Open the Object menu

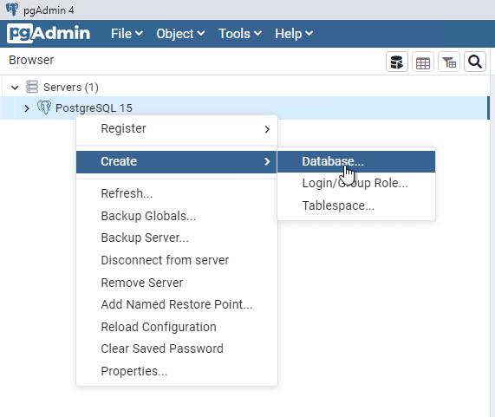(180, 34)
